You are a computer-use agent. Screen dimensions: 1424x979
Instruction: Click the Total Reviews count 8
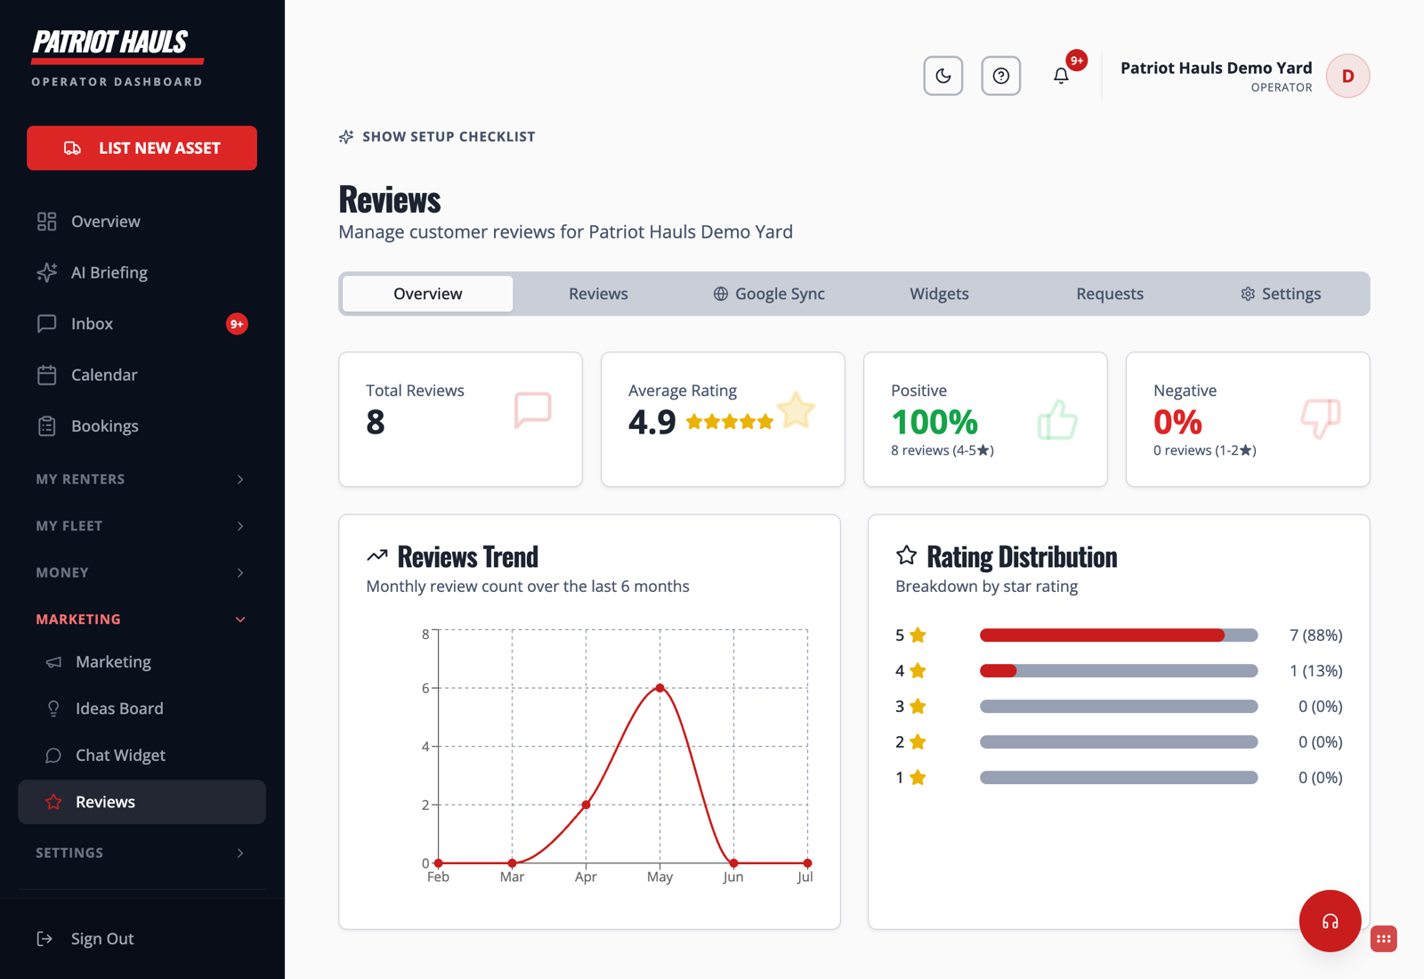coord(376,422)
